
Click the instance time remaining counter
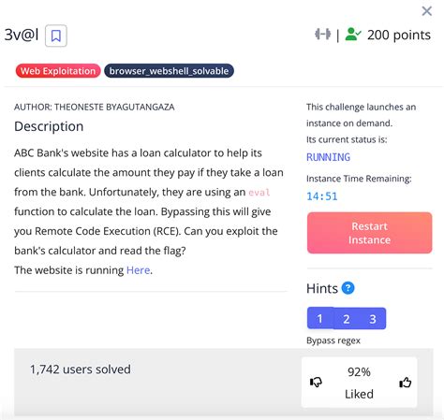coord(322,196)
